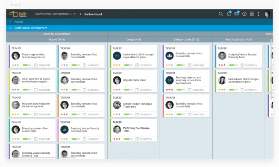This screenshot has height=167, width=279.
Task: Open the Mix panel event needed card title
Action: [x=36, y=105]
